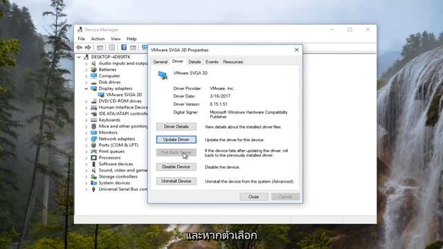Open the Help menu
This screenshot has height=249, width=443.
[x=132, y=39]
